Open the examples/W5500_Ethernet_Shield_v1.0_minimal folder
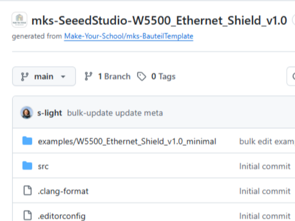 [127, 142]
